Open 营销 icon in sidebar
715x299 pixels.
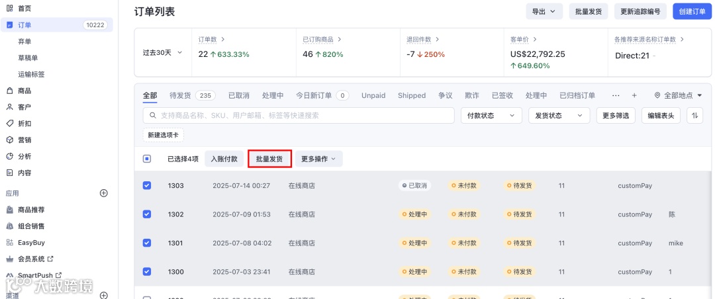point(9,140)
